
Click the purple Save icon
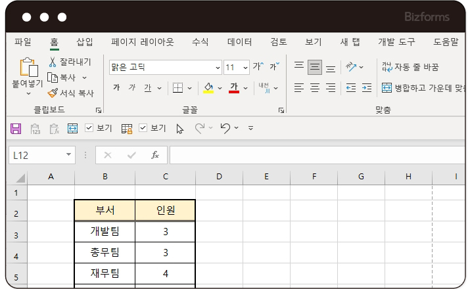pyautogui.click(x=16, y=129)
